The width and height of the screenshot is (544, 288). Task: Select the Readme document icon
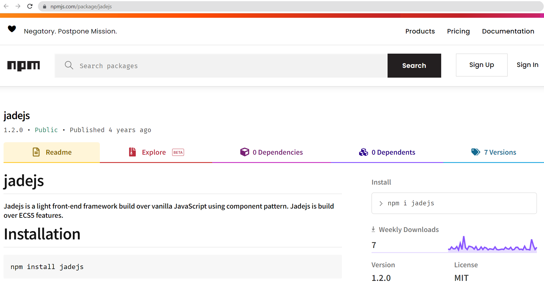coord(36,152)
